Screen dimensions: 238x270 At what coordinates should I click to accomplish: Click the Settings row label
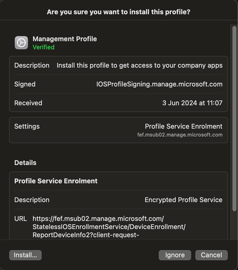click(x=27, y=127)
